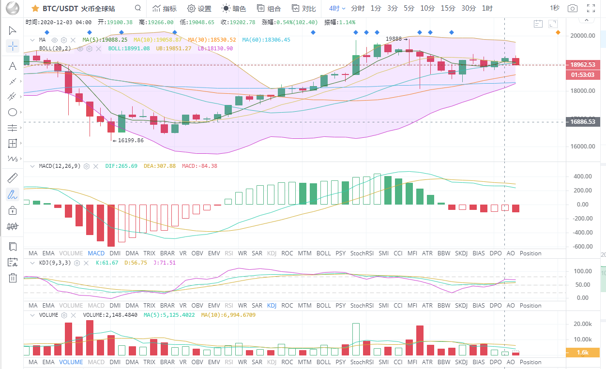Open the 设置 settings menu
606x369 pixels.
tap(199, 8)
